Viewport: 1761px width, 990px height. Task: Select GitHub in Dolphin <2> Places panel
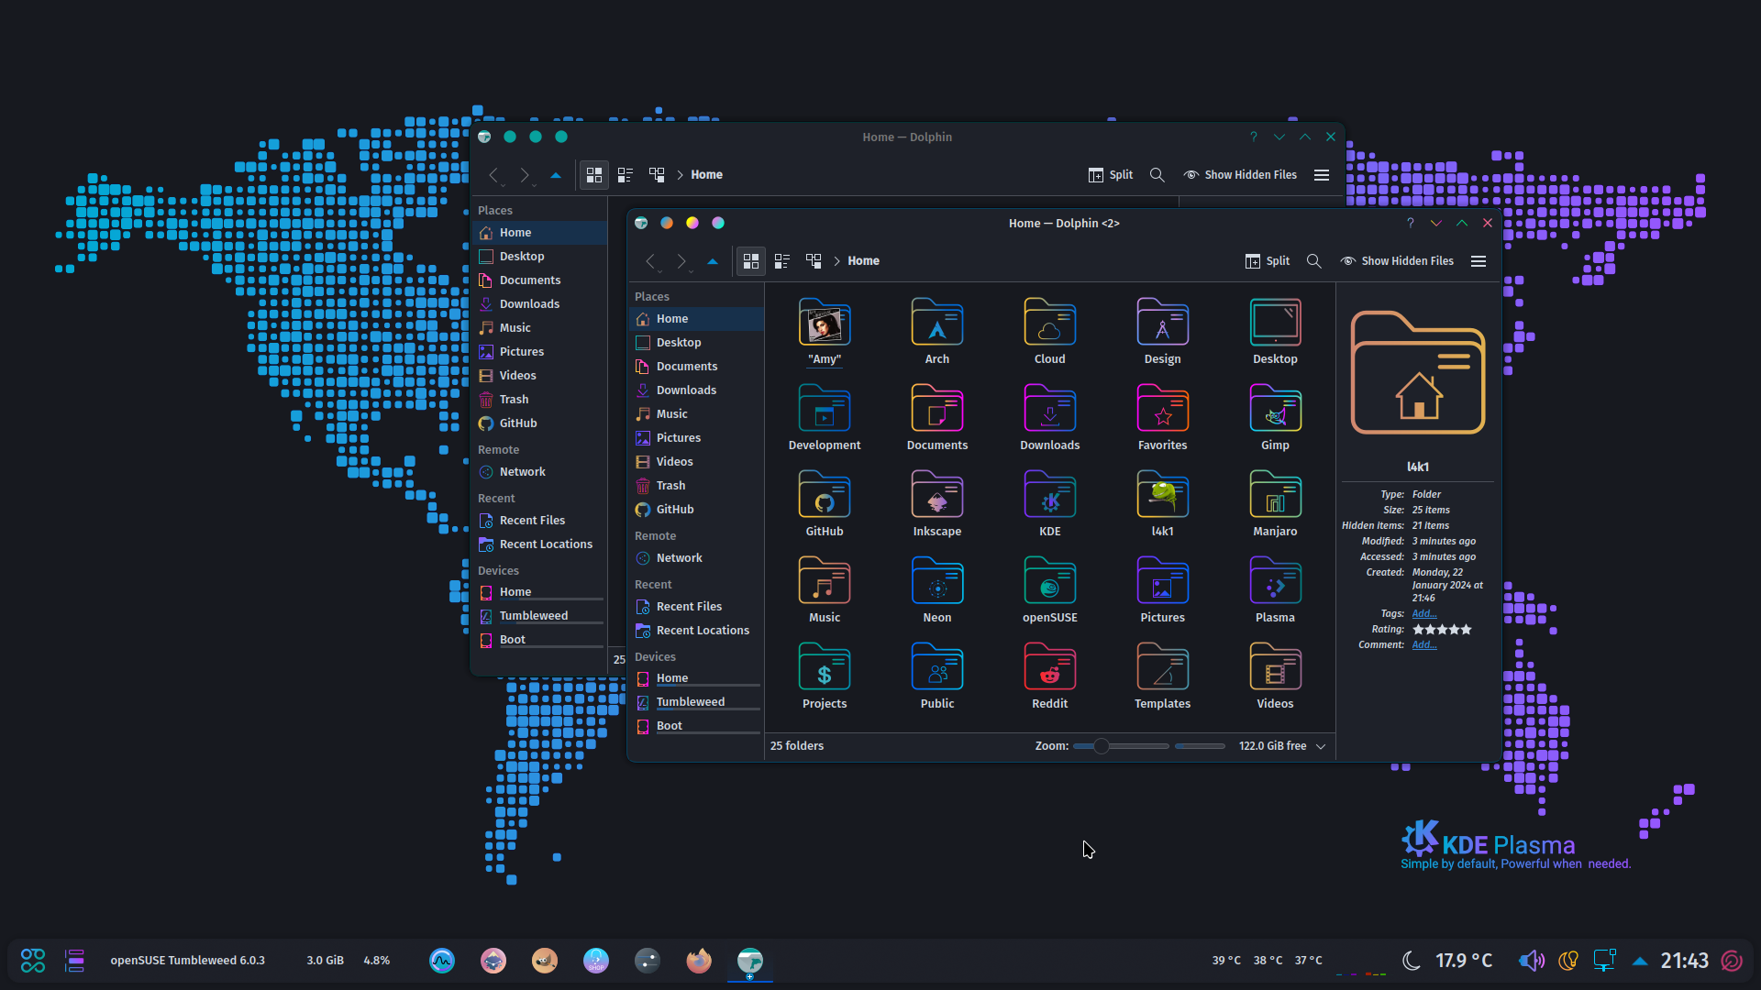point(696,510)
